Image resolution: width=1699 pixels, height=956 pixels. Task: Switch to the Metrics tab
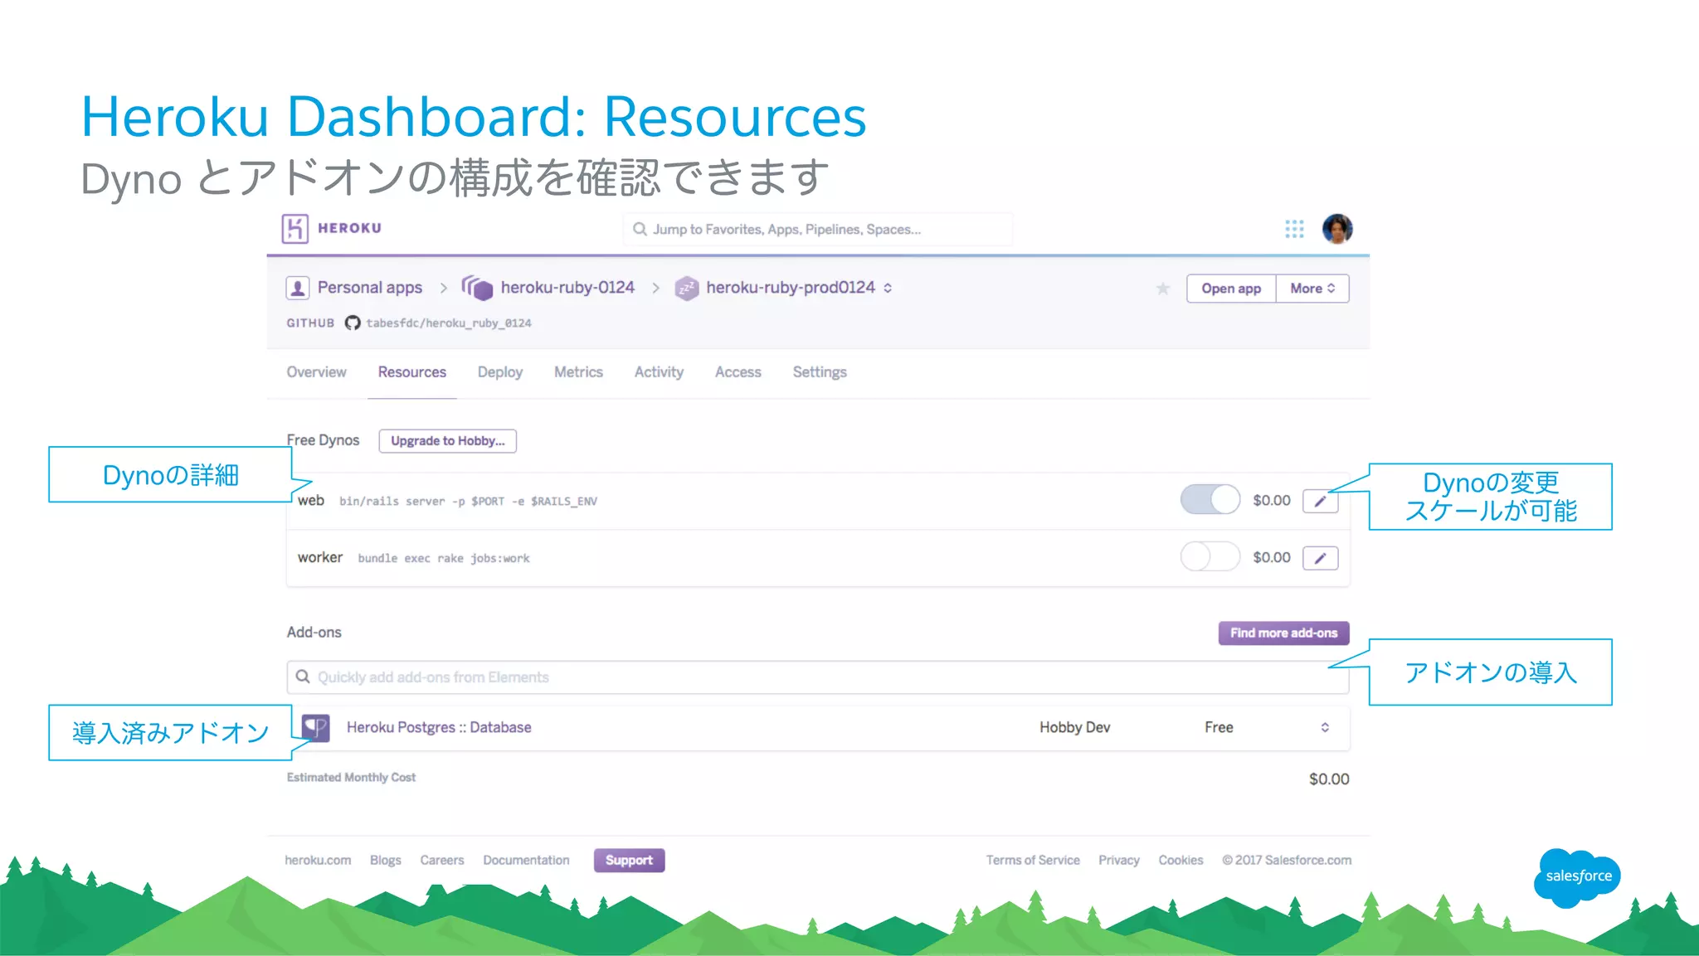pos(578,372)
